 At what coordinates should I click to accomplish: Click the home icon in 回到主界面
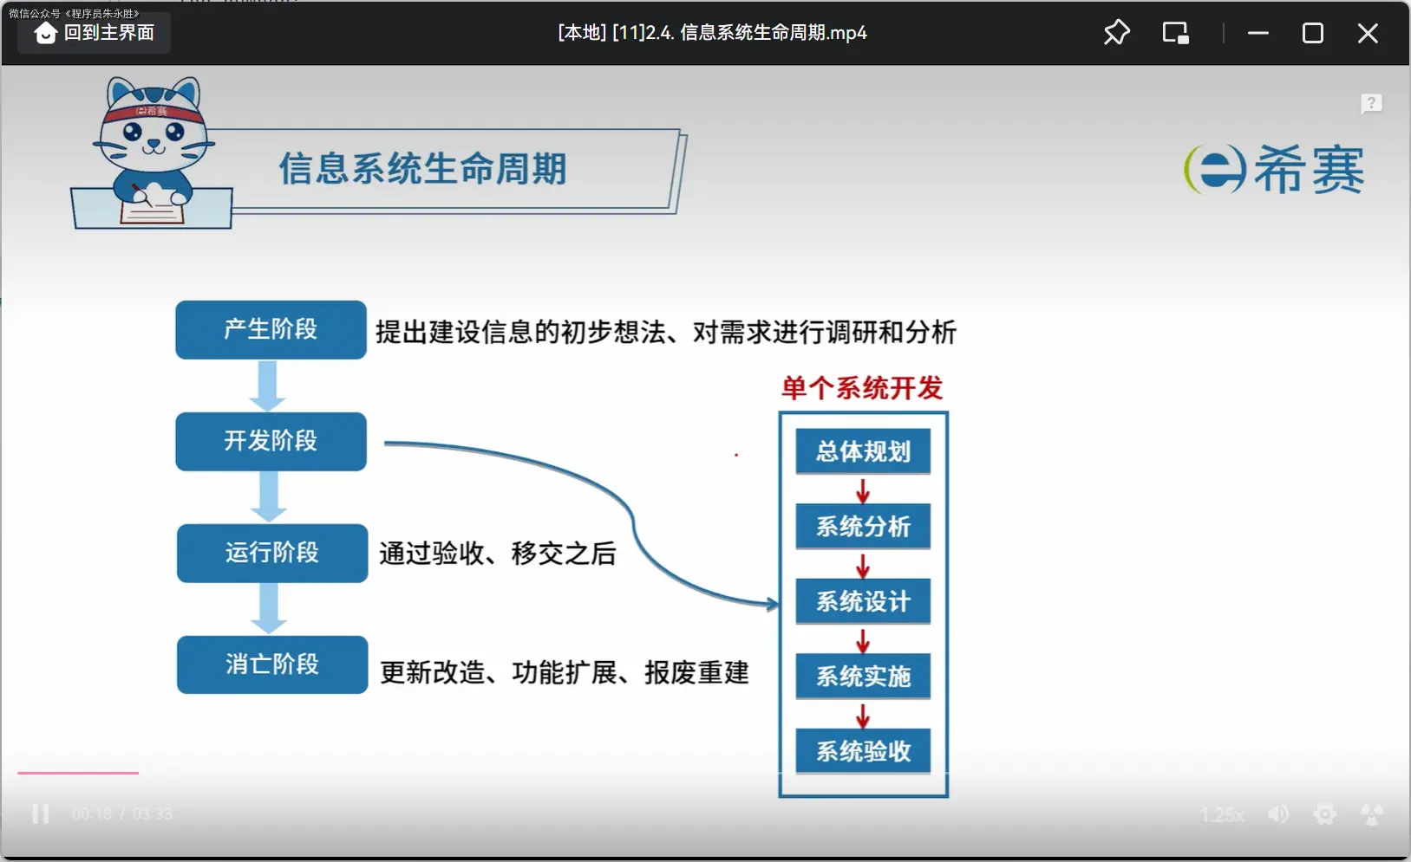[45, 33]
